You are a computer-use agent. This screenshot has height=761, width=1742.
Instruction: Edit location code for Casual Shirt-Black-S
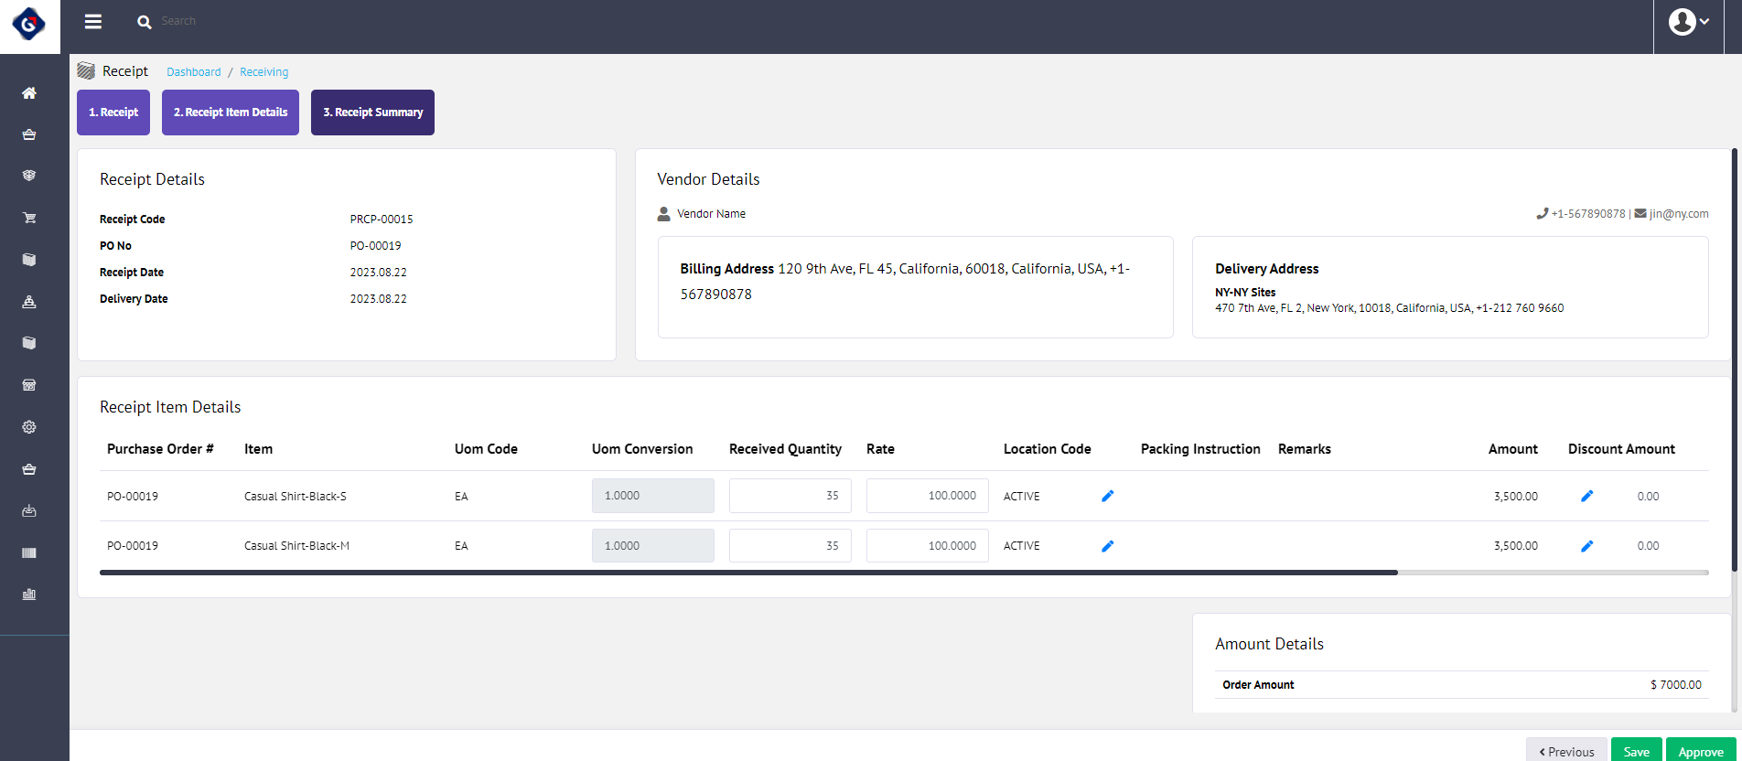click(x=1107, y=496)
